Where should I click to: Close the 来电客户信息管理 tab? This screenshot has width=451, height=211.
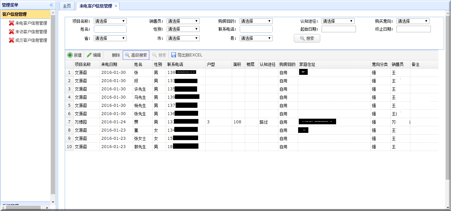[x=116, y=6]
